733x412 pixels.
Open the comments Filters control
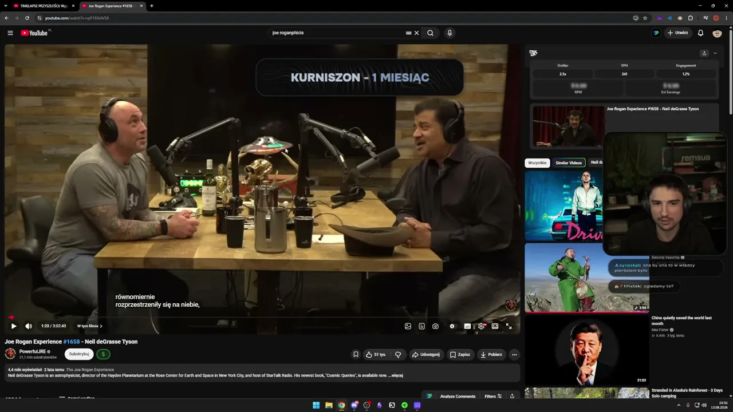pos(493,396)
